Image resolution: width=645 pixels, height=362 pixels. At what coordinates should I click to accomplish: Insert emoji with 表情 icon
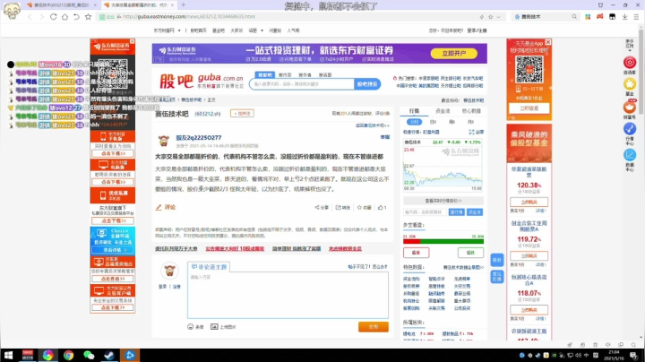190,327
